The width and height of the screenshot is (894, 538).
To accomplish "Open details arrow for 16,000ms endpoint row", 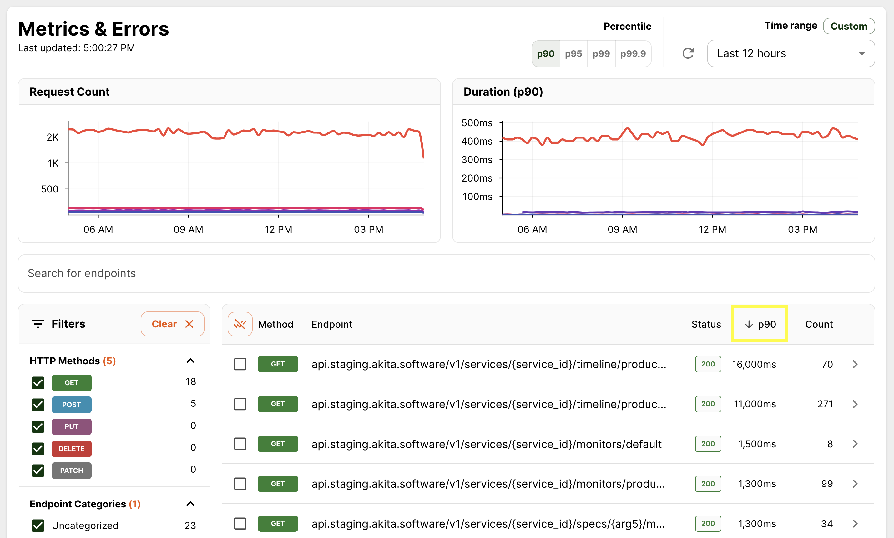I will [x=855, y=364].
